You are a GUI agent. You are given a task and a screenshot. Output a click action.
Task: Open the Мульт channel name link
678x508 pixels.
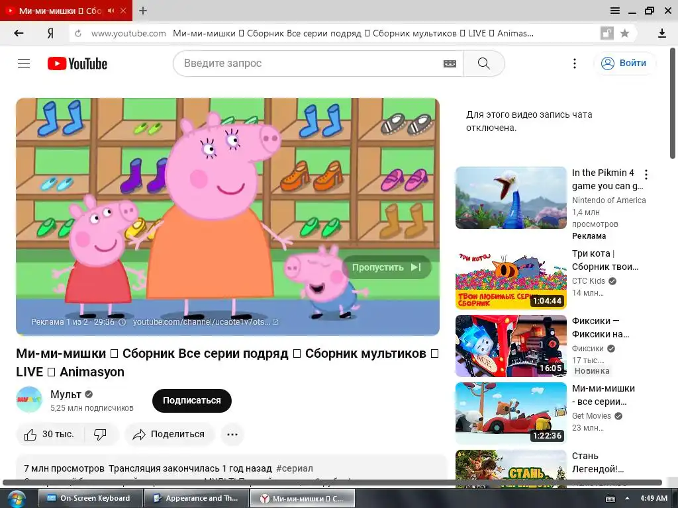click(66, 394)
